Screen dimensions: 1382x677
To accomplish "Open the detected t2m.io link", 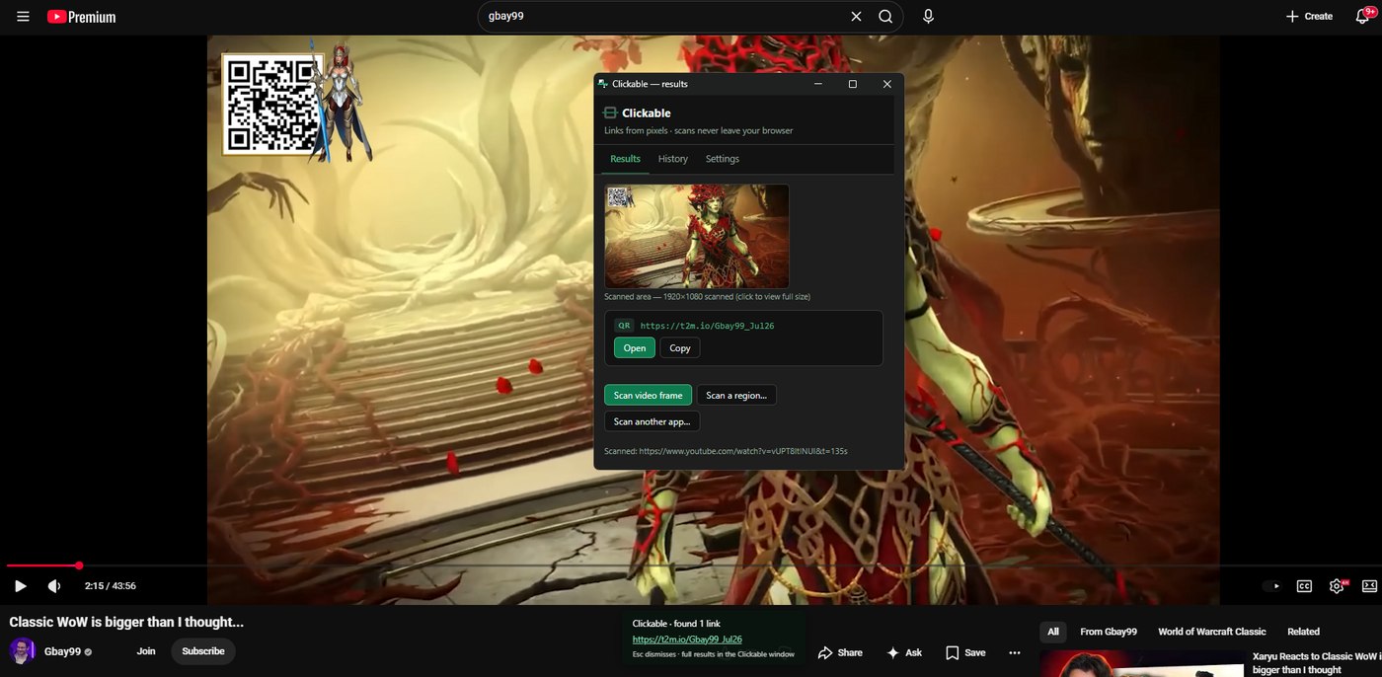I will [634, 347].
